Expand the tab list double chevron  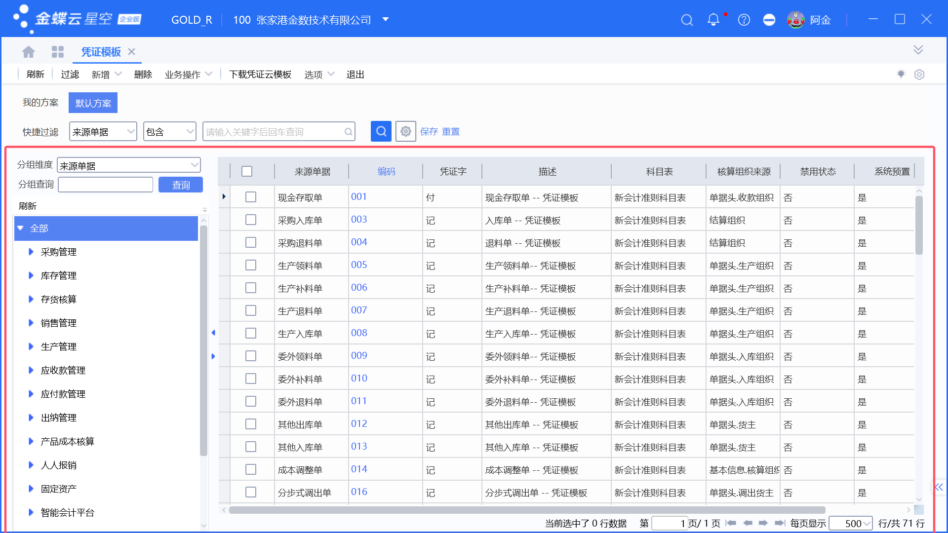click(x=918, y=50)
